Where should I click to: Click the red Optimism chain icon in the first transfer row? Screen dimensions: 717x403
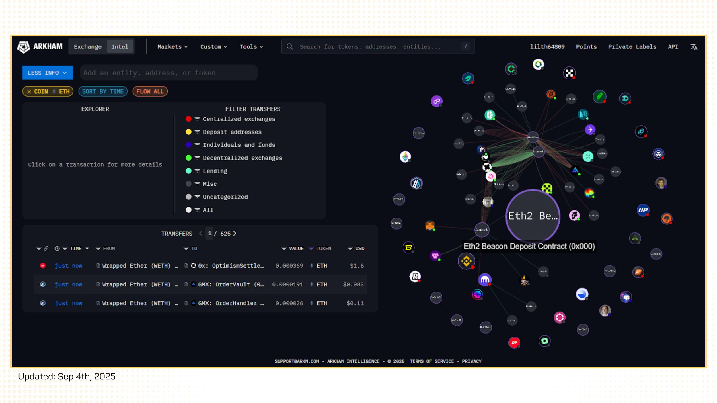pyautogui.click(x=43, y=266)
